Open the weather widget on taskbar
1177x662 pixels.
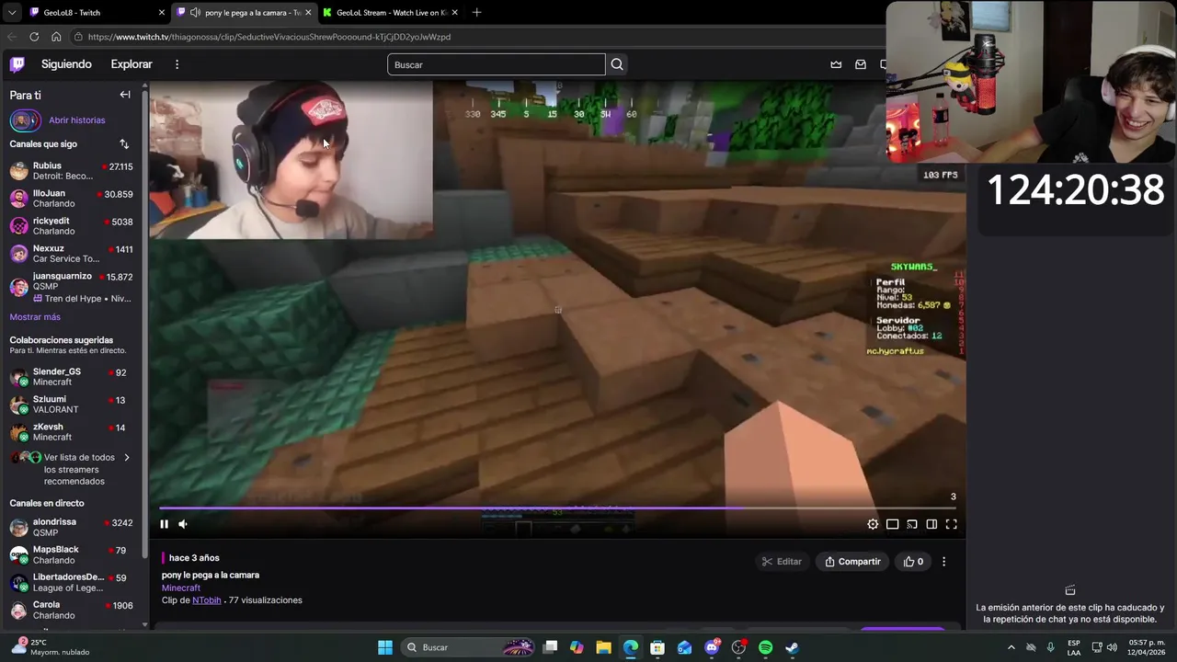coord(51,647)
